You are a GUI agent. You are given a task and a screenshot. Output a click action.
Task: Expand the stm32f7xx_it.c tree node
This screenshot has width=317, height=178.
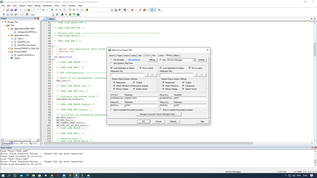(12, 42)
